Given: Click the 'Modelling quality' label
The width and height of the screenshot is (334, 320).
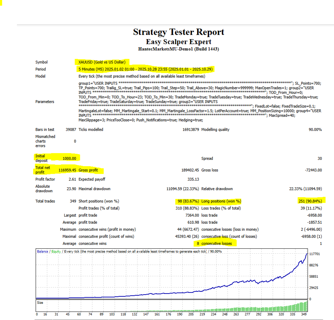Looking at the screenshot, I should click(215, 129).
